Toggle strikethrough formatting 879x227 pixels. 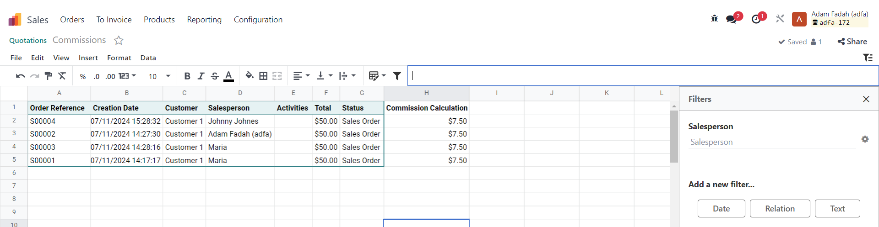click(x=214, y=76)
